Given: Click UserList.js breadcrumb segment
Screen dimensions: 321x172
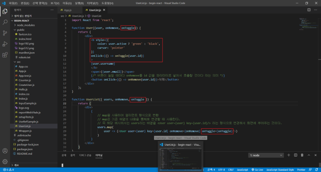Looking at the screenshot, I should (78, 16).
